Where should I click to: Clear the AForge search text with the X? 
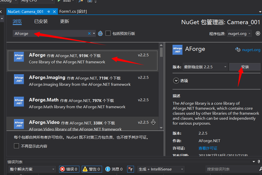(89, 34)
